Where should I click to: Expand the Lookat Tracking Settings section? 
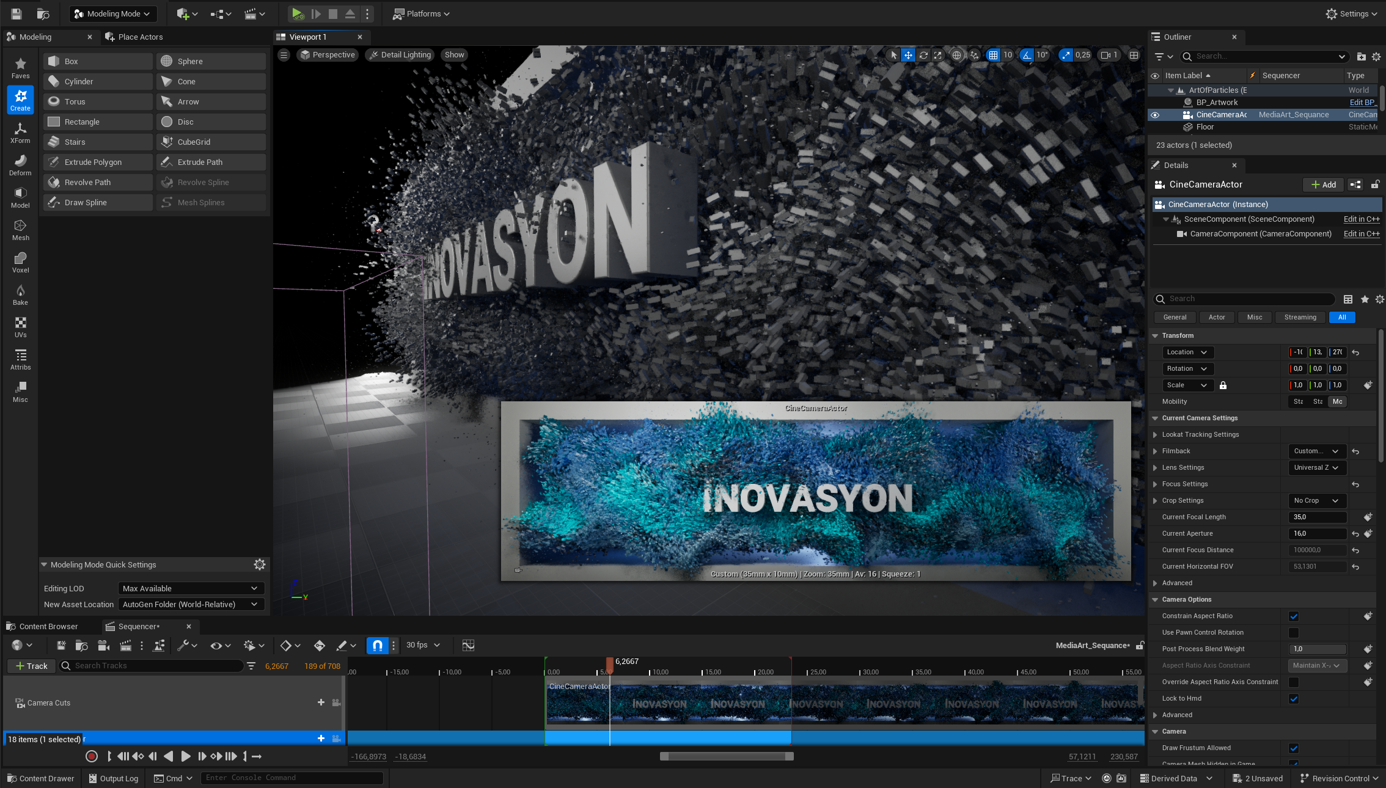[1155, 435]
